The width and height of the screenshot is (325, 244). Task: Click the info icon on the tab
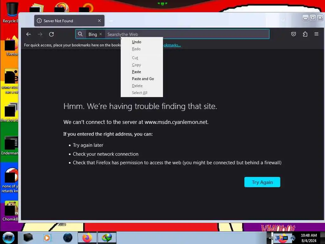click(x=39, y=21)
